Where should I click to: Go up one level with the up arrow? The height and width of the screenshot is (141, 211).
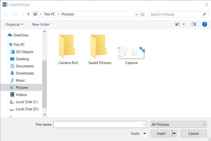(x=28, y=14)
